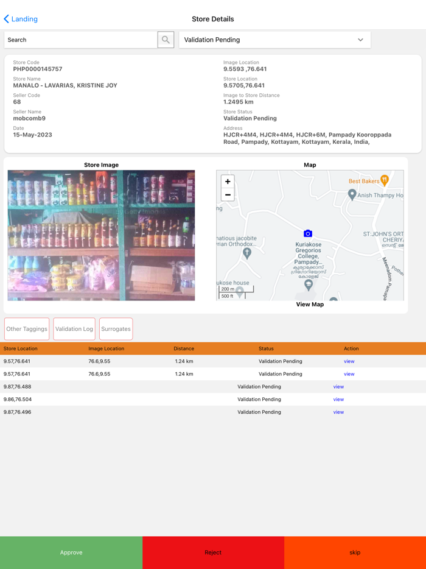Screen dimensions: 426x569
Task: Open the Validation Pending status dropdown
Action: click(275, 40)
